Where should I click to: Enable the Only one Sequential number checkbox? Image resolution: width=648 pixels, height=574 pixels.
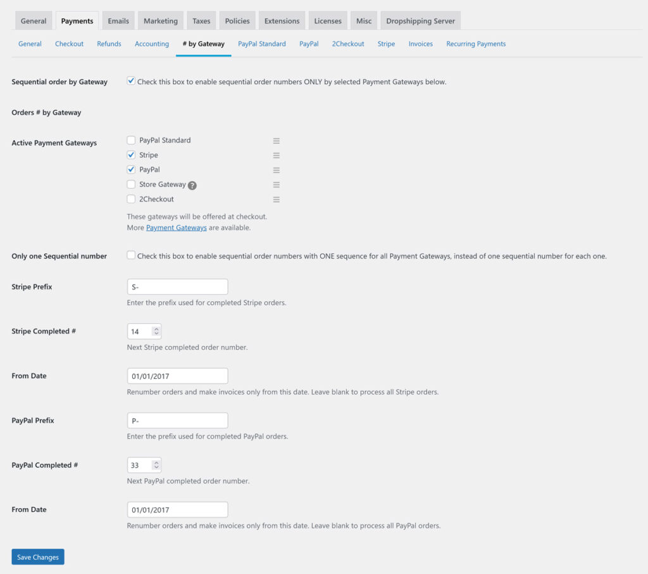click(131, 255)
